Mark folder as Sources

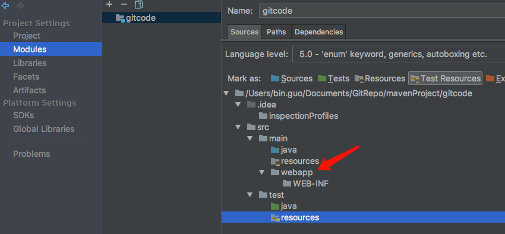(292, 78)
